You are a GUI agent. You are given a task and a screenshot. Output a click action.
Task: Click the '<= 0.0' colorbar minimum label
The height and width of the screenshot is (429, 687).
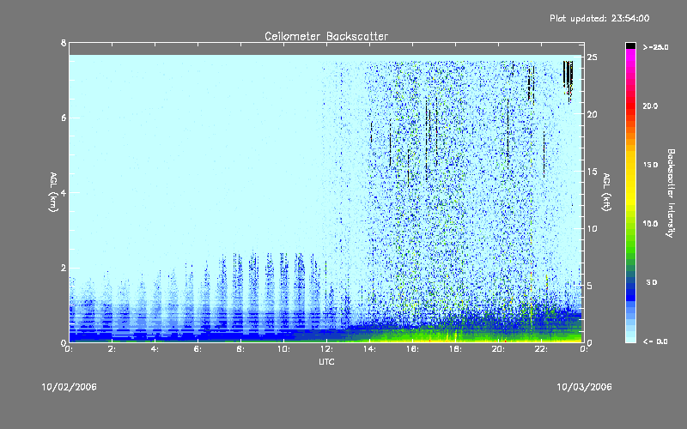[x=655, y=341]
